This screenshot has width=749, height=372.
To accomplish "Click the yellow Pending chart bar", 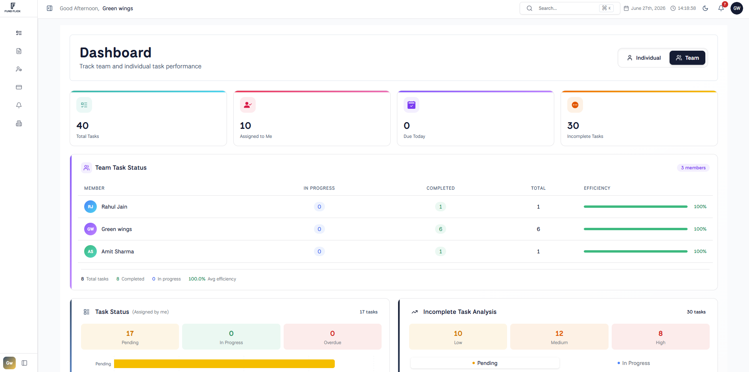I will pos(224,364).
